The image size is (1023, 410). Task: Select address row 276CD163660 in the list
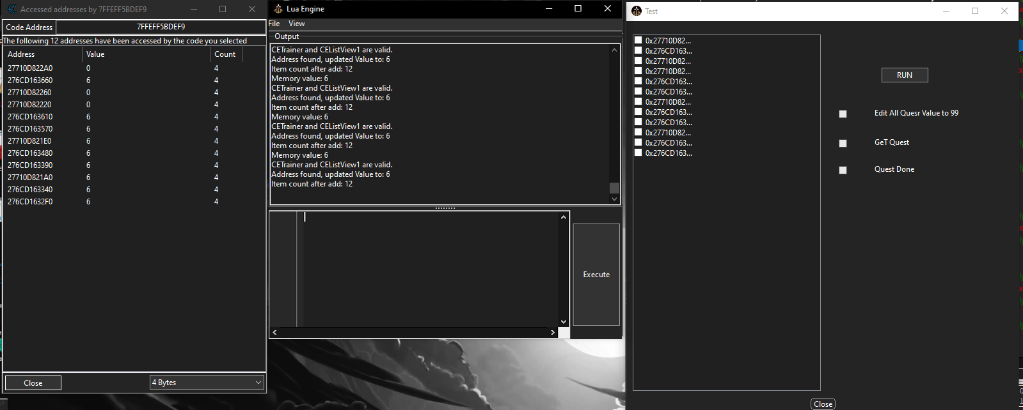coord(30,80)
